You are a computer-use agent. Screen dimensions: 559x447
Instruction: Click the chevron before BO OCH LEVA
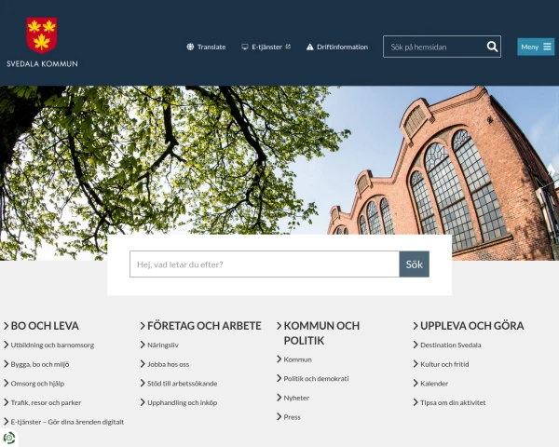click(x=7, y=325)
